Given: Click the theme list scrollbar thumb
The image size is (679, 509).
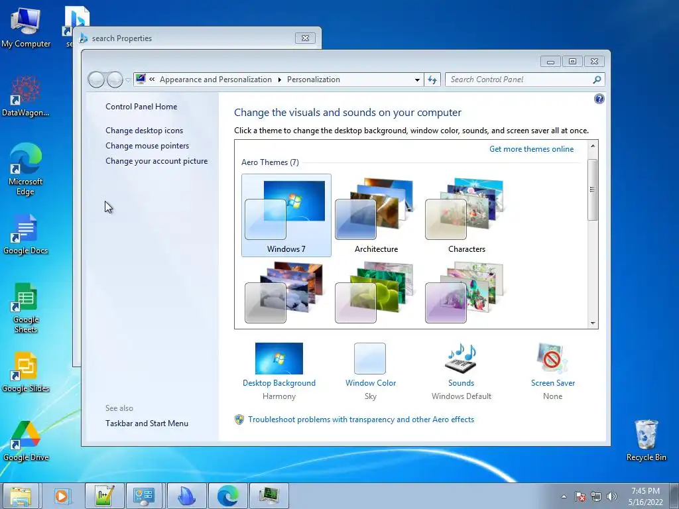Looking at the screenshot, I should 592,190.
